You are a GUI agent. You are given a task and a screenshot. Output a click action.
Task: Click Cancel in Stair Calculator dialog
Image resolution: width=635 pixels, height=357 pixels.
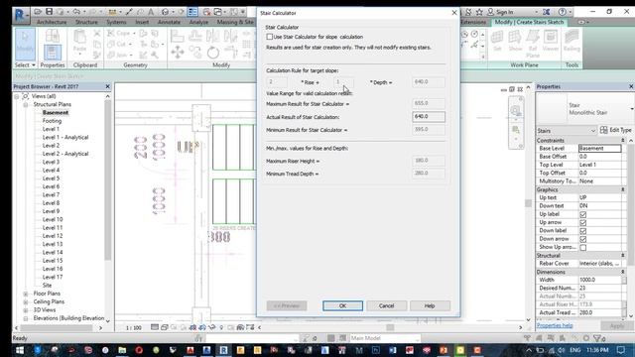coord(386,305)
